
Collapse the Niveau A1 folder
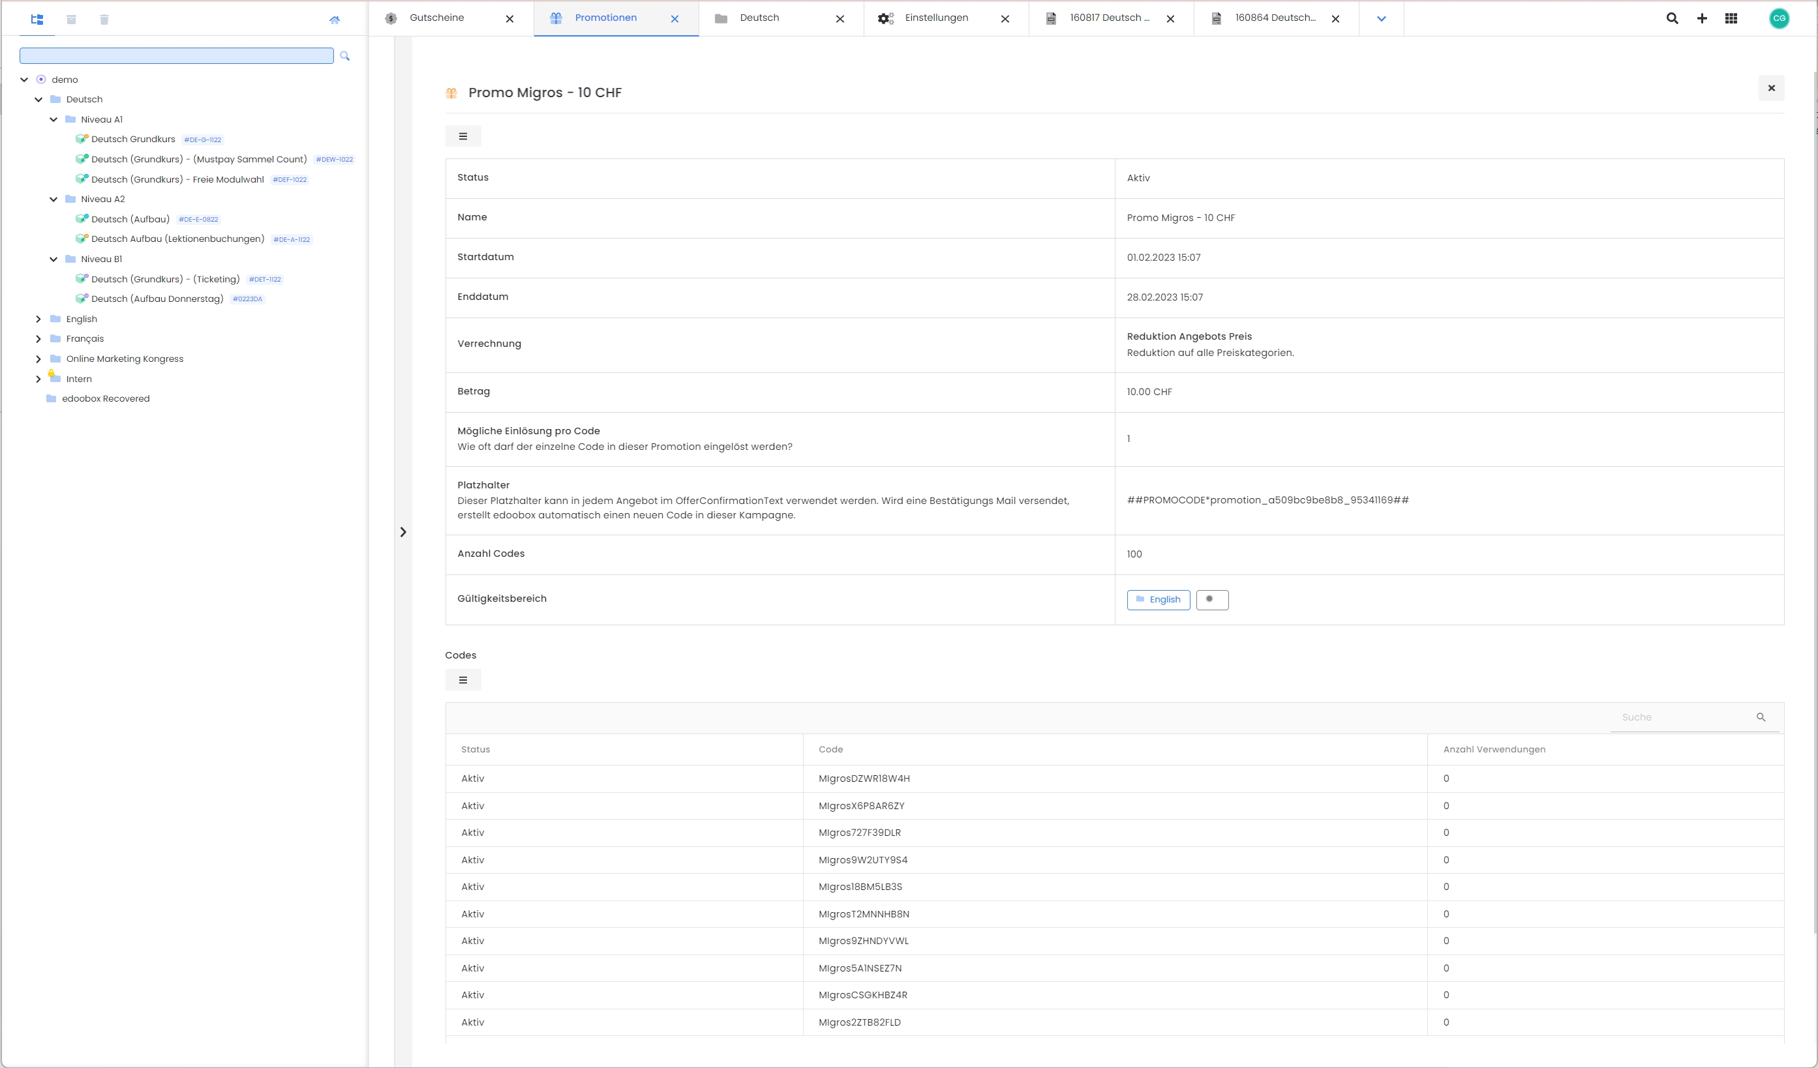(53, 120)
